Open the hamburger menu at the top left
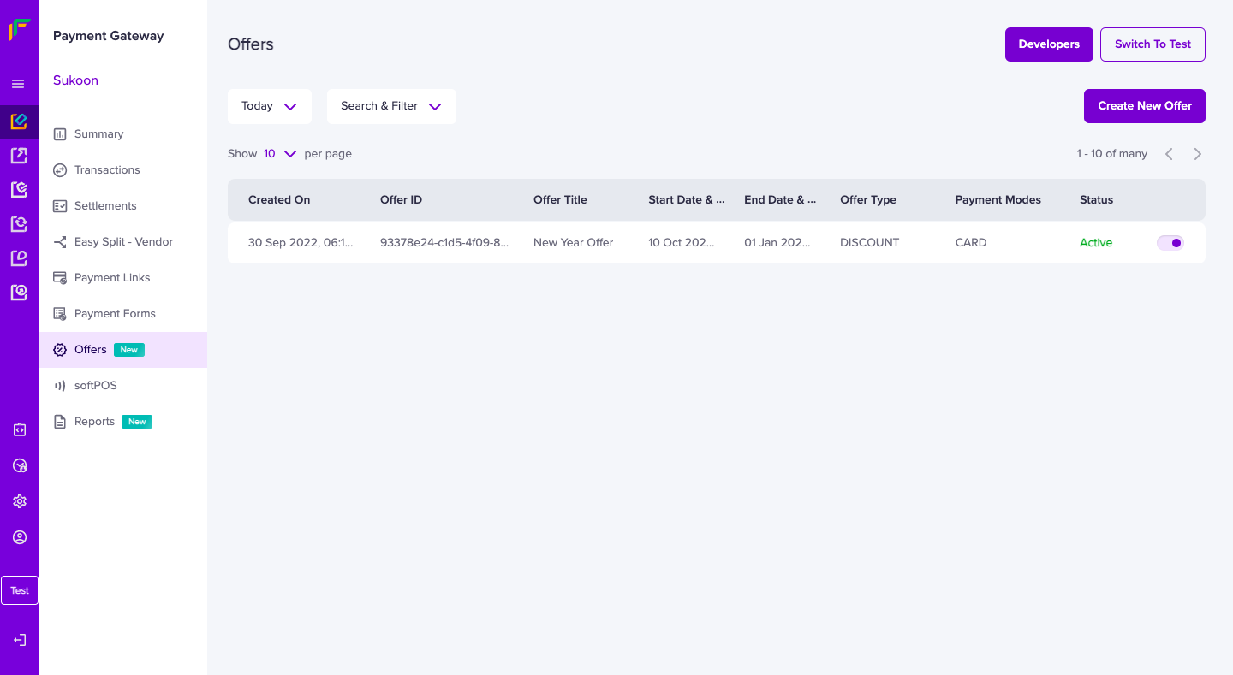The image size is (1233, 675). coord(19,83)
